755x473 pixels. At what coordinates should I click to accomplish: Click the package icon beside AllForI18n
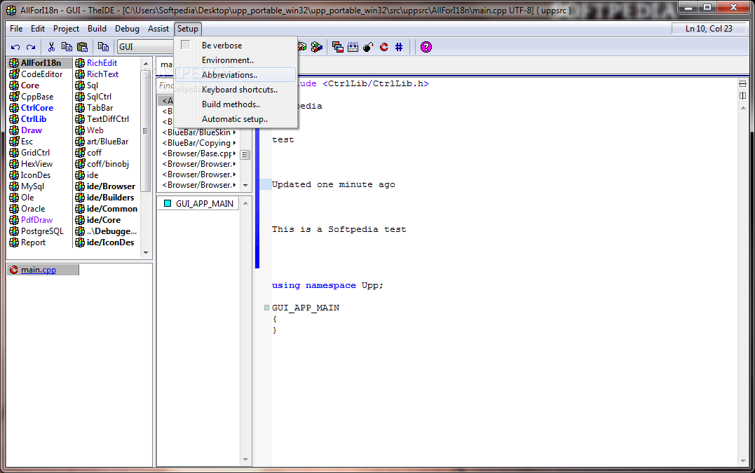click(14, 63)
